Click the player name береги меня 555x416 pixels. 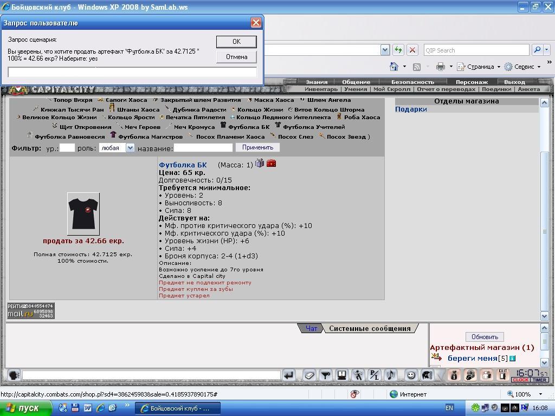[472, 359]
